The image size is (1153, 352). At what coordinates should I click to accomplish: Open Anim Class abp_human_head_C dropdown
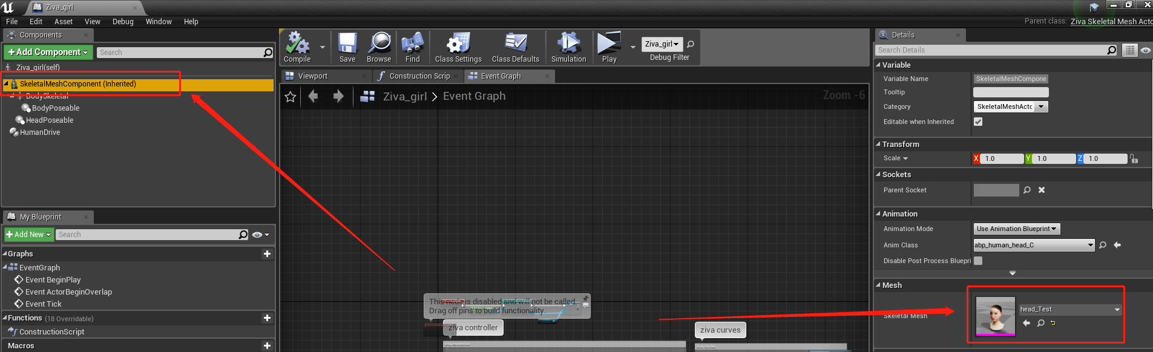pos(1034,245)
